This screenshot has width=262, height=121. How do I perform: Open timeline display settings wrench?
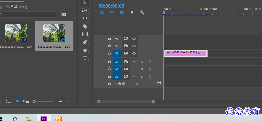[x=142, y=12]
